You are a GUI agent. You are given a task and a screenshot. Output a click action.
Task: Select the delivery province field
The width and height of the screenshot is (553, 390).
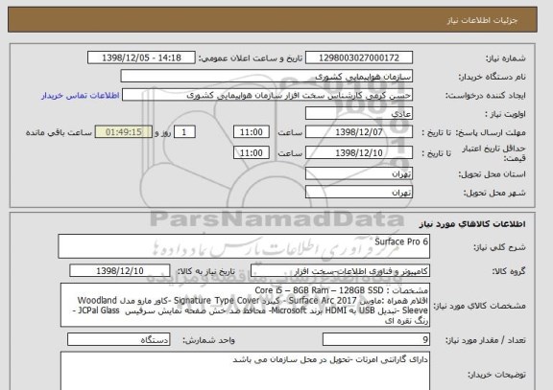tap(359, 173)
